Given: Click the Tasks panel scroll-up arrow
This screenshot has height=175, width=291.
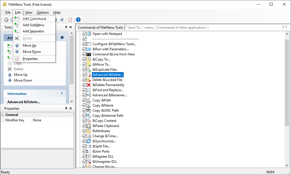Looking at the screenshot, I should [x=72, y=33].
